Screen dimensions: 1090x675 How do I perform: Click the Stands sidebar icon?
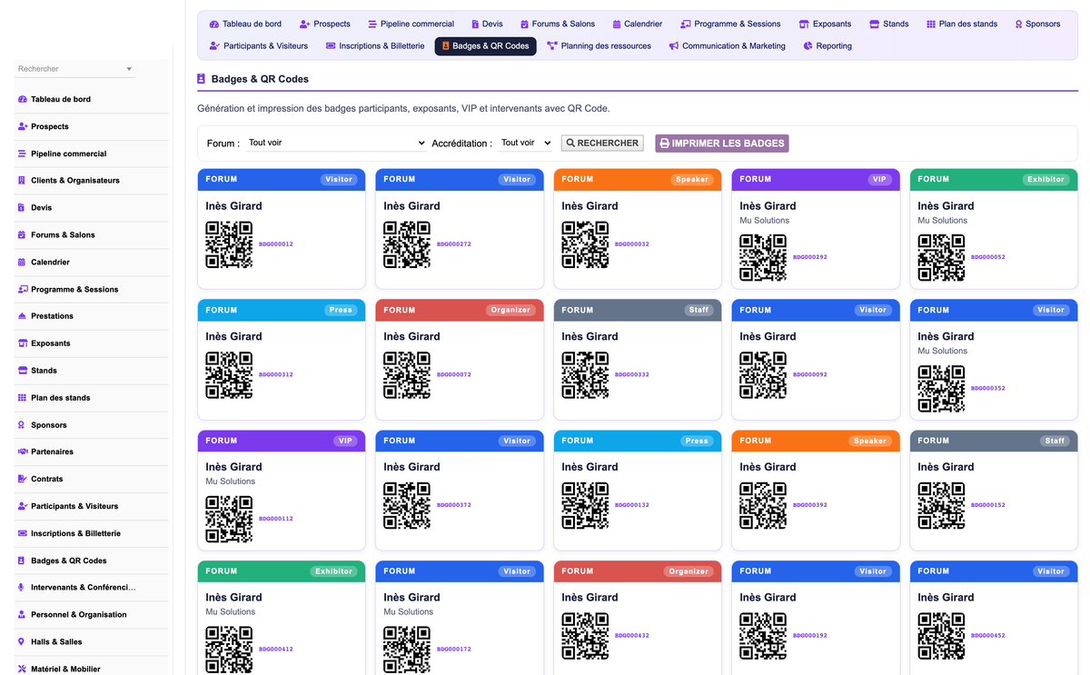pos(23,371)
